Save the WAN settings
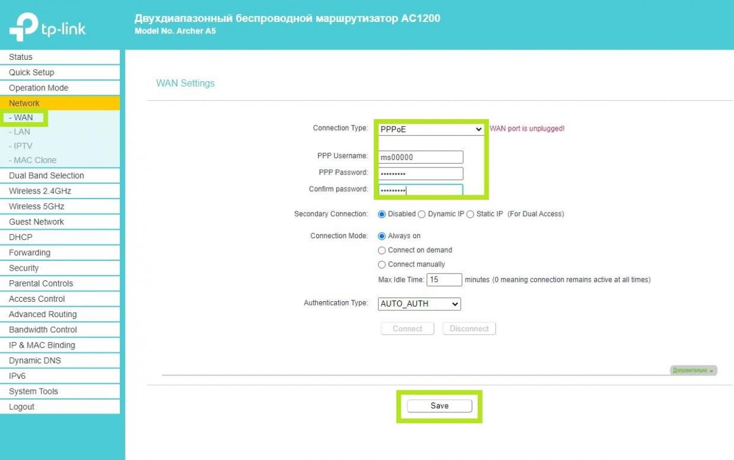The image size is (734, 460). pos(439,406)
